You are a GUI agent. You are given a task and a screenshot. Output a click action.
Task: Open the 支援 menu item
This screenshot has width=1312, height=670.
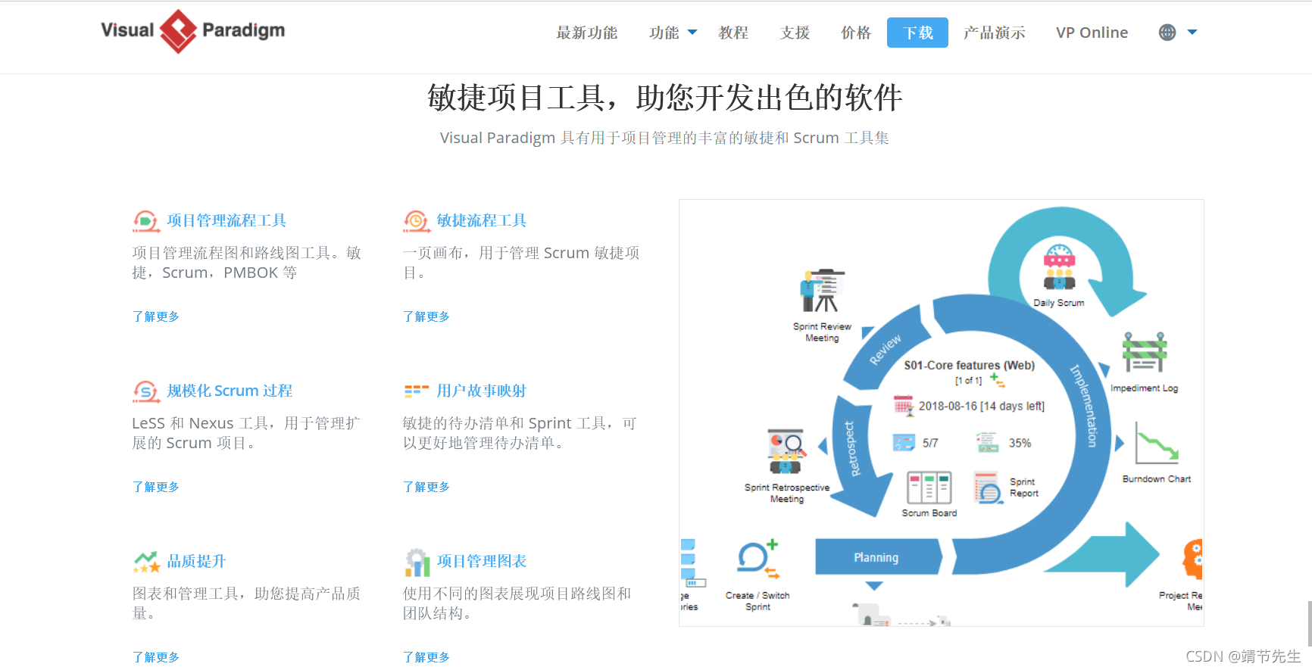(795, 33)
